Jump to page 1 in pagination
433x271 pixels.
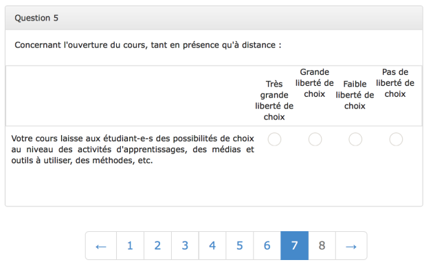(130, 246)
